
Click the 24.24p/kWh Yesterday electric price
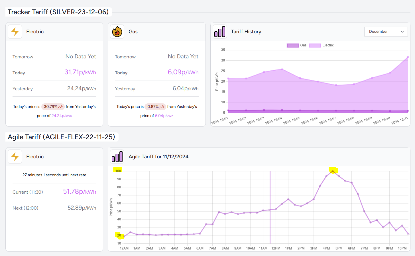[82, 89]
